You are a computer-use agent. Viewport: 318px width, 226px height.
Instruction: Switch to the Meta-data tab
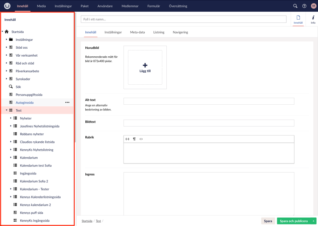pyautogui.click(x=137, y=32)
